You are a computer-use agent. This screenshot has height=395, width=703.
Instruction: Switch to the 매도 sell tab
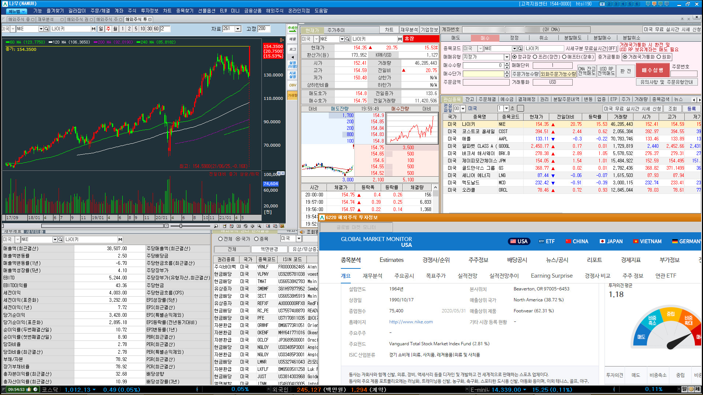pyautogui.click(x=455, y=38)
